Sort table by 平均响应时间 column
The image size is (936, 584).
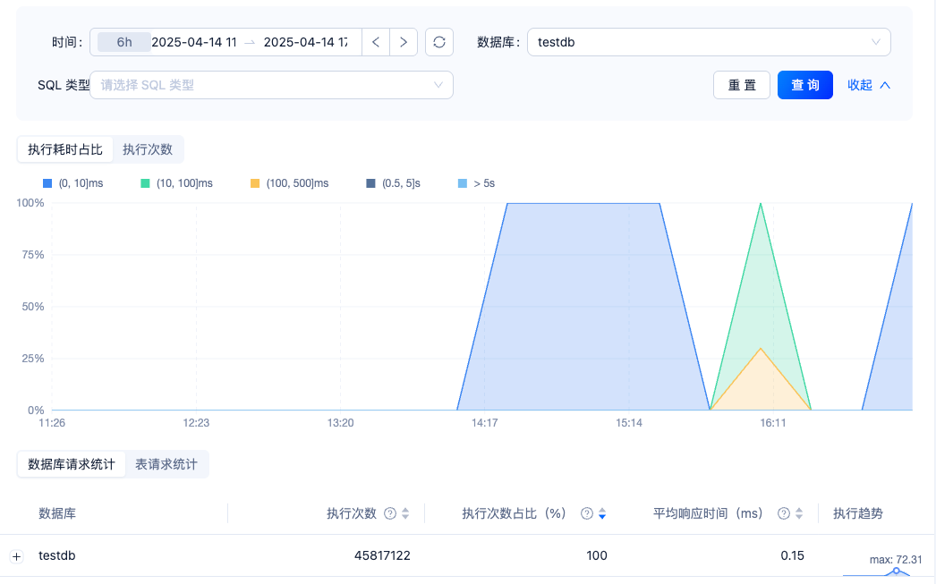point(799,513)
